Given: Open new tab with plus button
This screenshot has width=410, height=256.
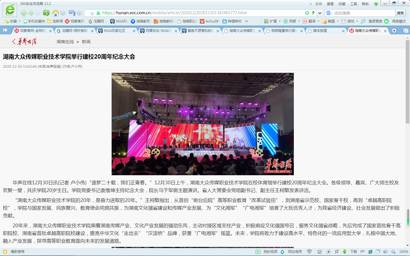Looking at the screenshot, I should [x=394, y=31].
